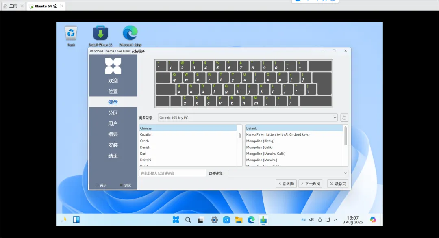
Task: Open the 切换键盘 dropdown
Action: pos(288,173)
